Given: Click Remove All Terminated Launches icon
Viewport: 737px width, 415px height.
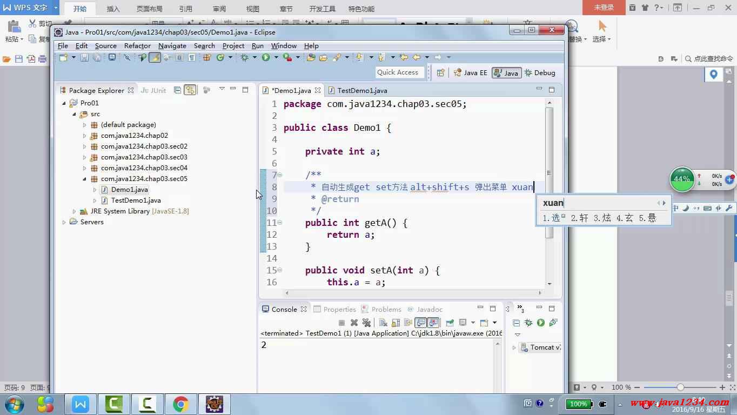Looking at the screenshot, I should [366, 323].
